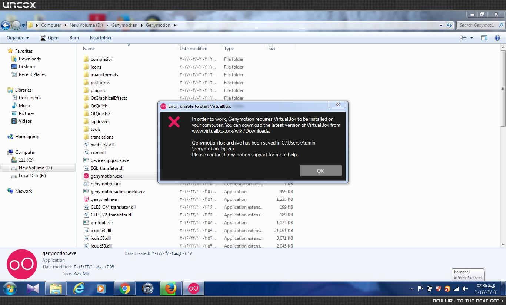Open the Organize menu
This screenshot has width=506, height=305.
tap(18, 38)
